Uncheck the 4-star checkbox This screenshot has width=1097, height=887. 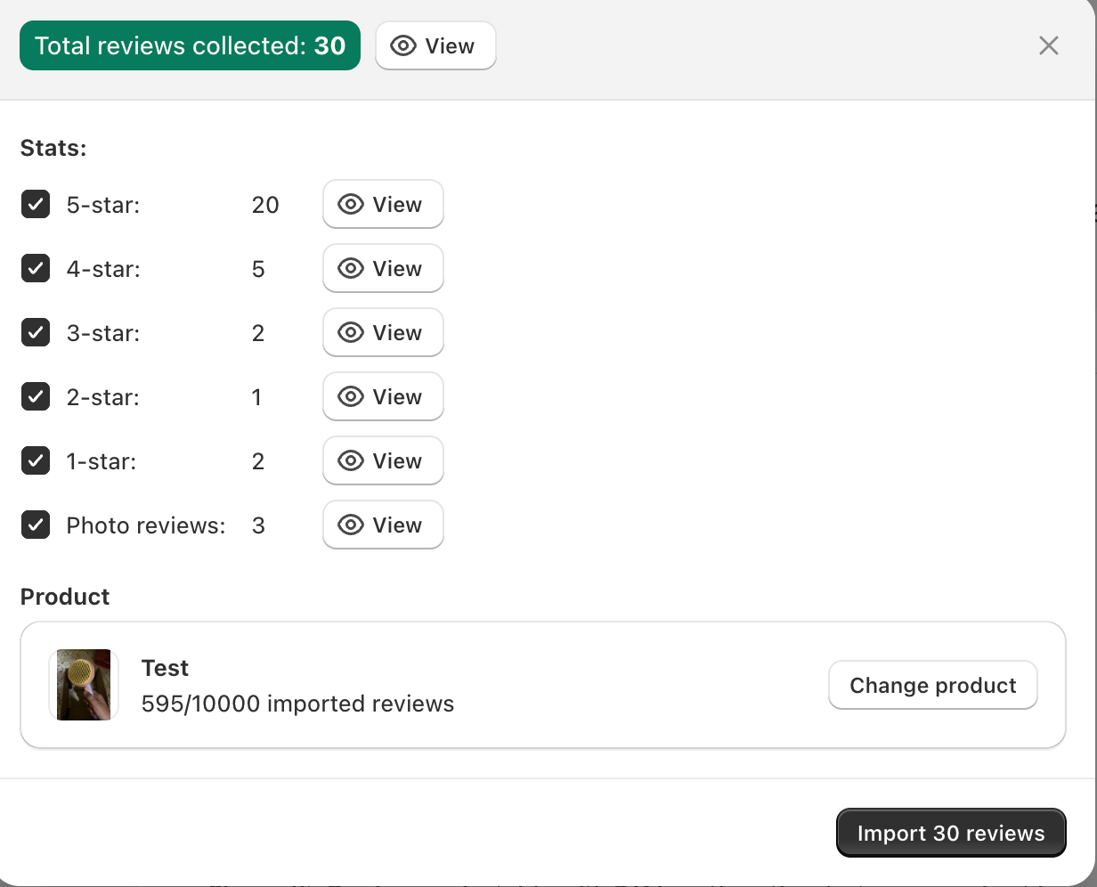click(36, 269)
